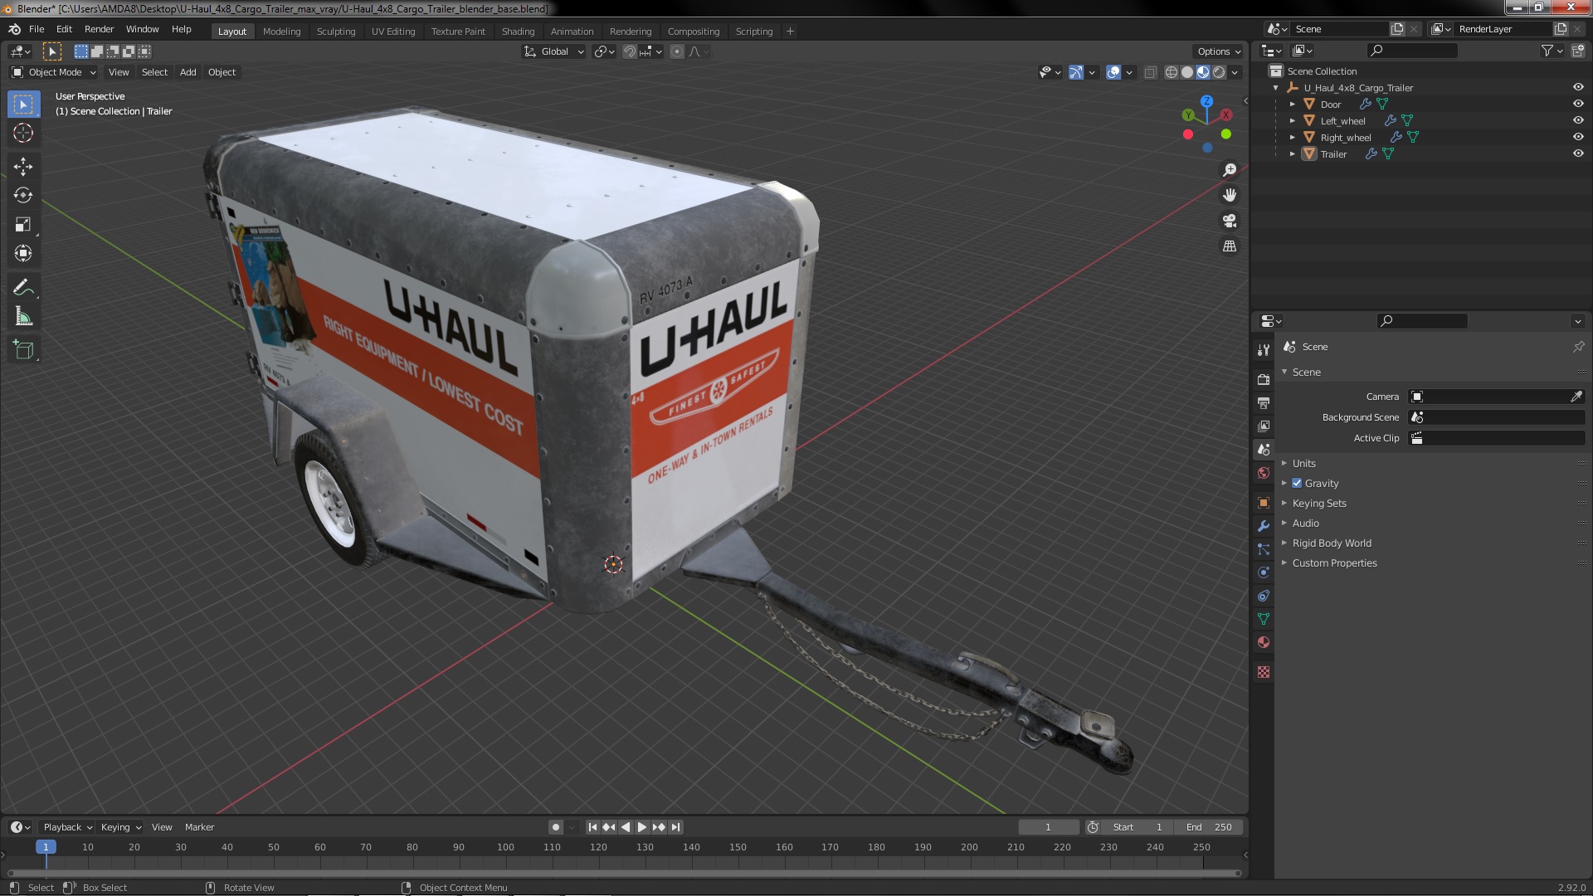Toggle X-ray display mode
The width and height of the screenshot is (1593, 896).
tap(1150, 72)
